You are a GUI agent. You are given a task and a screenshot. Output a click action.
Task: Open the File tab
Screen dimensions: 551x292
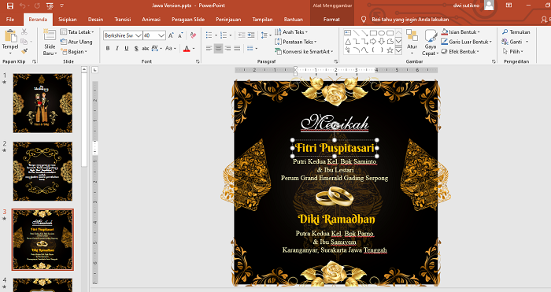(10, 20)
